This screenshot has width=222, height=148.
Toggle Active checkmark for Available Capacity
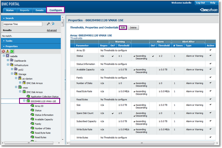(x=210, y=69)
